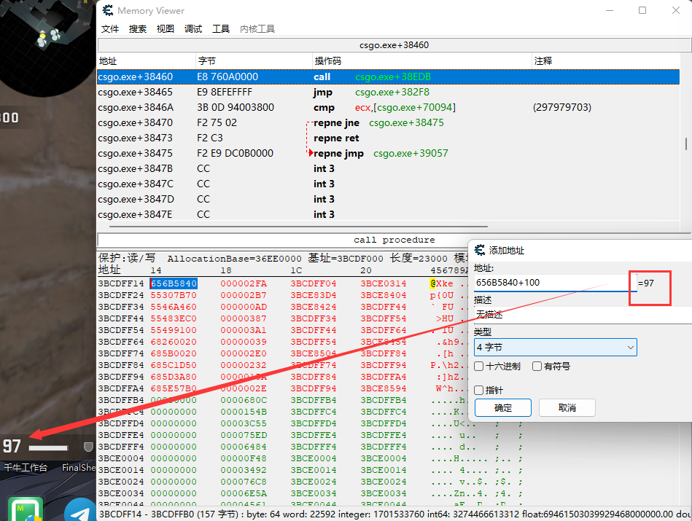
Task: Click the hex value 000002FA
Action: (x=244, y=283)
